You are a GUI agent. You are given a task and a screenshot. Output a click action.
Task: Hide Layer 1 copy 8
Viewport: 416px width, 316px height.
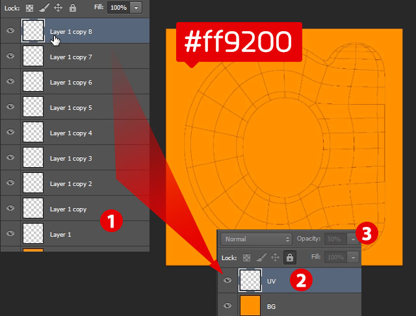pos(10,31)
